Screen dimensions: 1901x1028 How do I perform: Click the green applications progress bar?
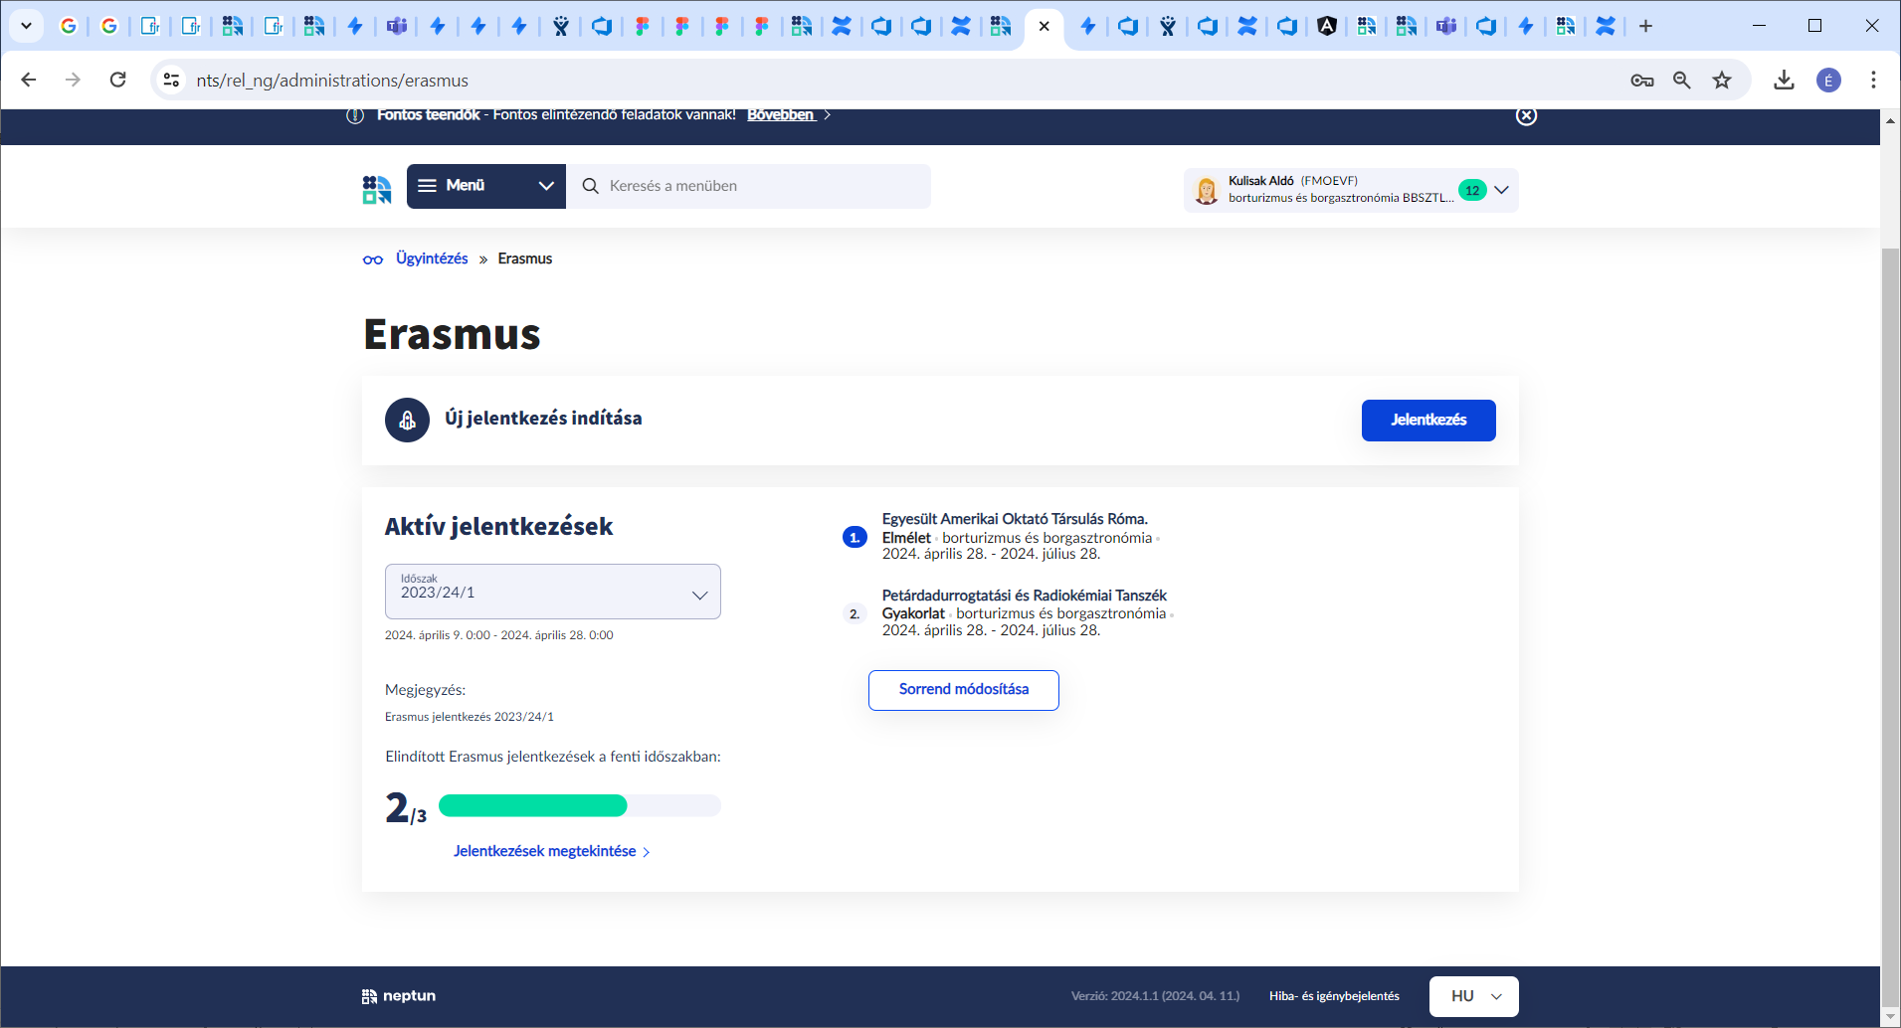click(579, 806)
